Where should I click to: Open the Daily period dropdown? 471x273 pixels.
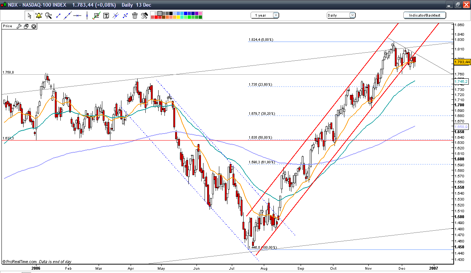click(x=351, y=15)
